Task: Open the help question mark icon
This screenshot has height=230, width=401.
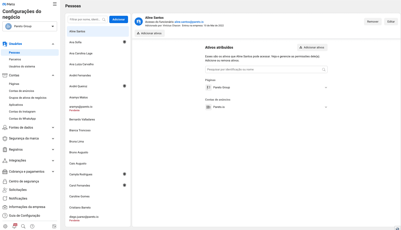Action: 32,226
